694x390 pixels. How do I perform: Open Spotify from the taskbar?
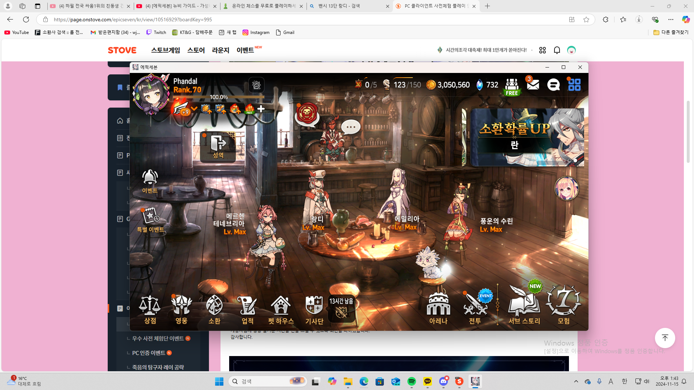(411, 381)
